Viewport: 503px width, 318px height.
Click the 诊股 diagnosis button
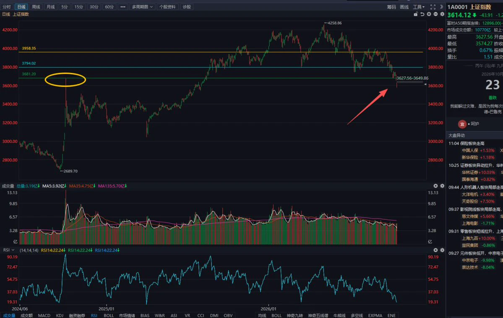186,7
